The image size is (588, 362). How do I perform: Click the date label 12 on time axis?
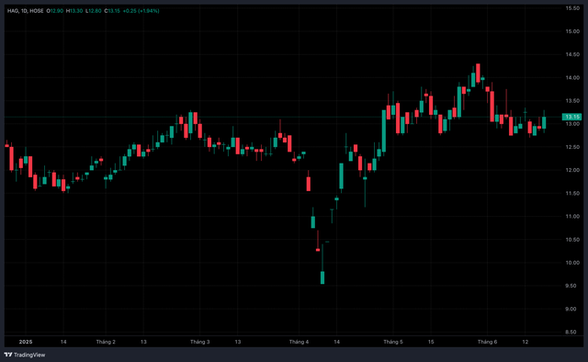525,342
